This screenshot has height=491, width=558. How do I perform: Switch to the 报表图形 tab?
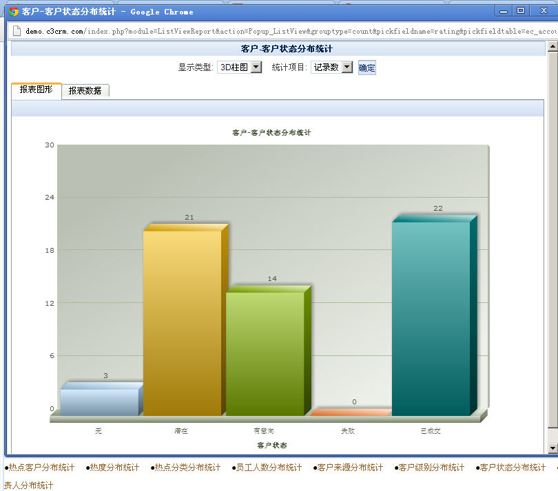(36, 90)
